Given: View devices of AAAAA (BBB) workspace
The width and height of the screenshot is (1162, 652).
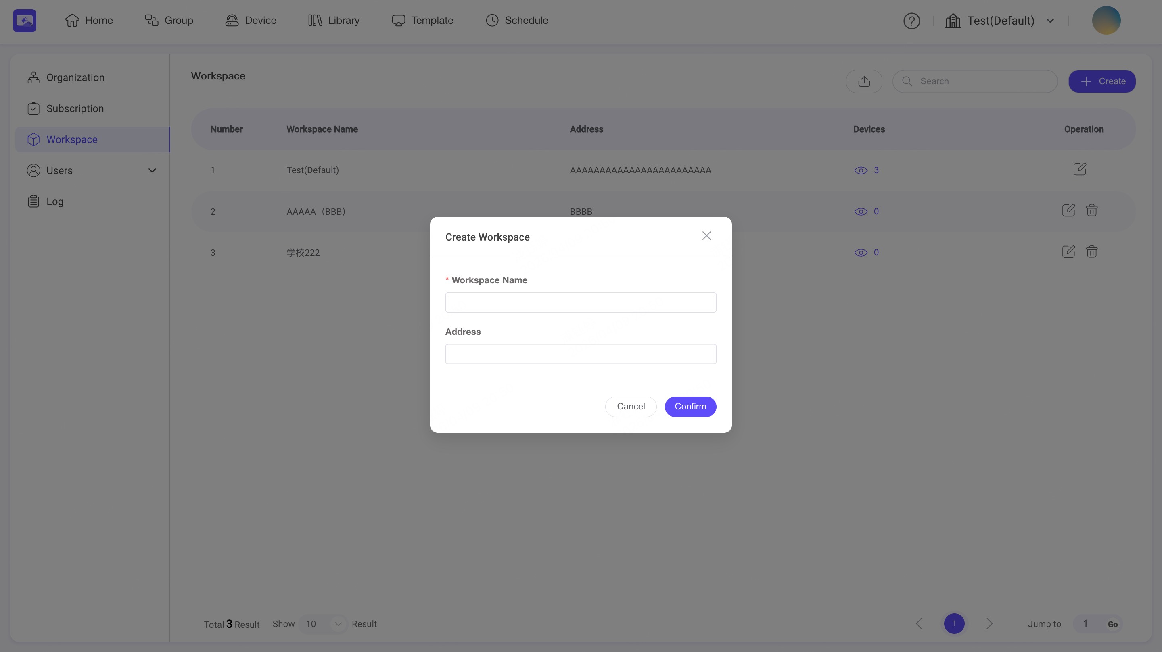Looking at the screenshot, I should [x=867, y=211].
